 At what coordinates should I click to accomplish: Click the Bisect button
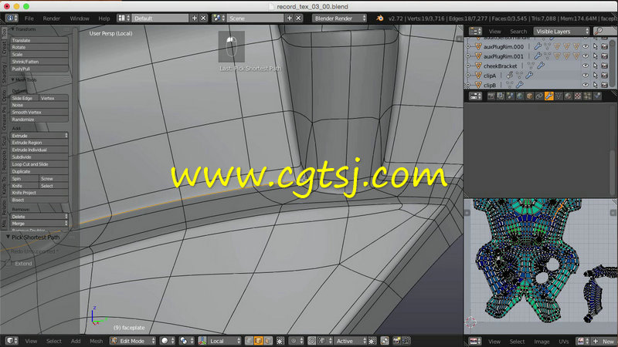39,200
